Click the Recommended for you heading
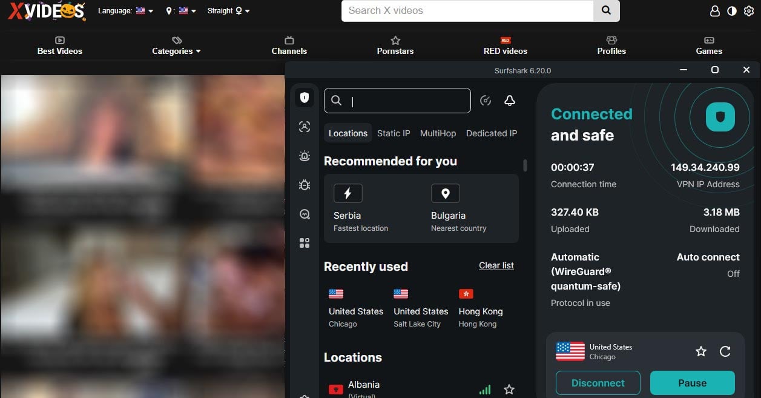The width and height of the screenshot is (761, 398). pos(390,161)
